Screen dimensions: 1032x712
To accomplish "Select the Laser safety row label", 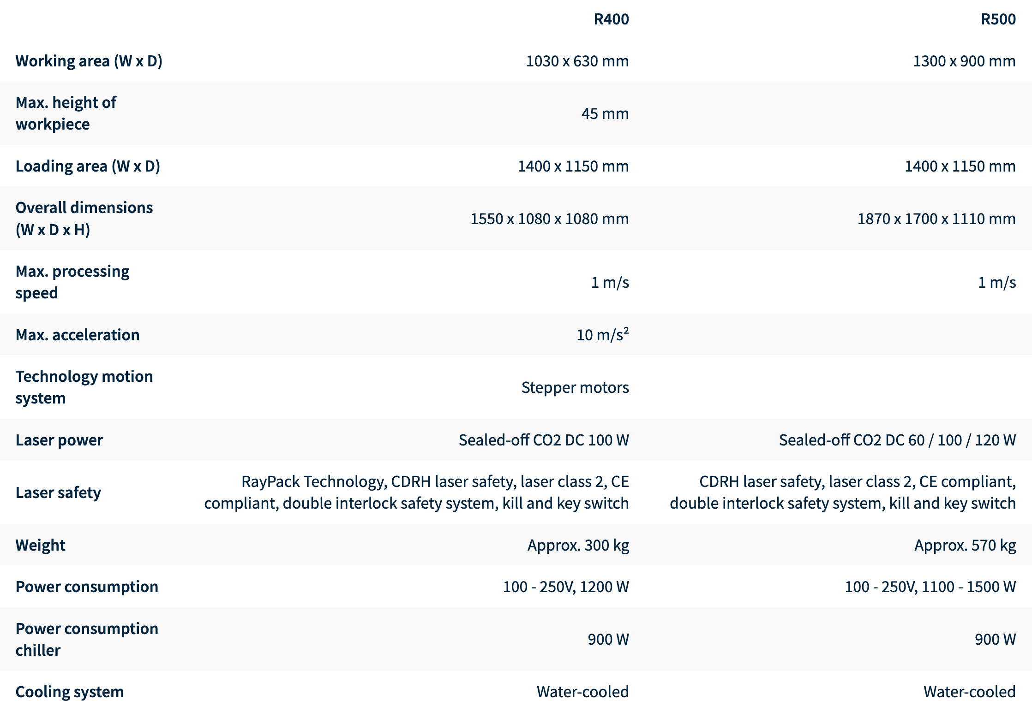I will pos(58,492).
